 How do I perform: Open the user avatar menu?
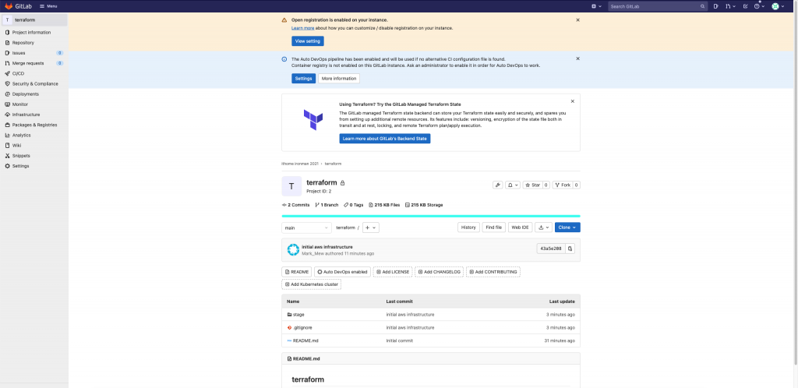coord(779,6)
